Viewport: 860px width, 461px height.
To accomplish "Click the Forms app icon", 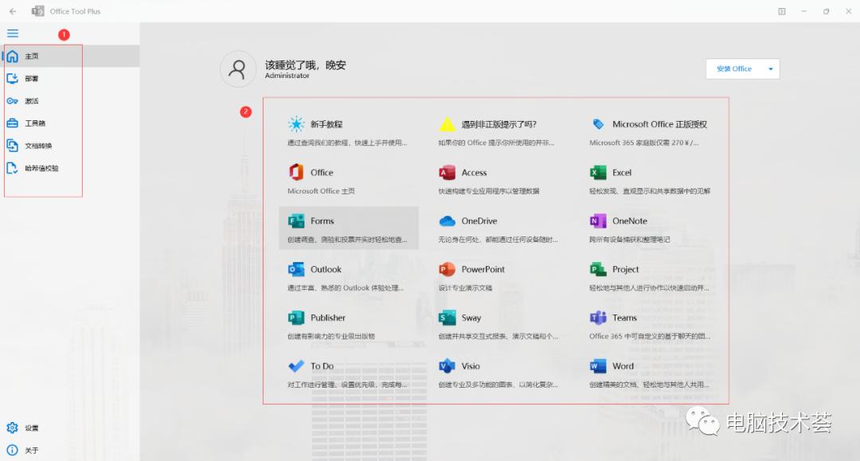I will click(296, 221).
